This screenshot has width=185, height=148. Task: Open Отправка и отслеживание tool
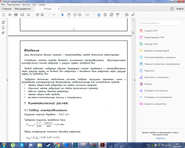coord(156,97)
